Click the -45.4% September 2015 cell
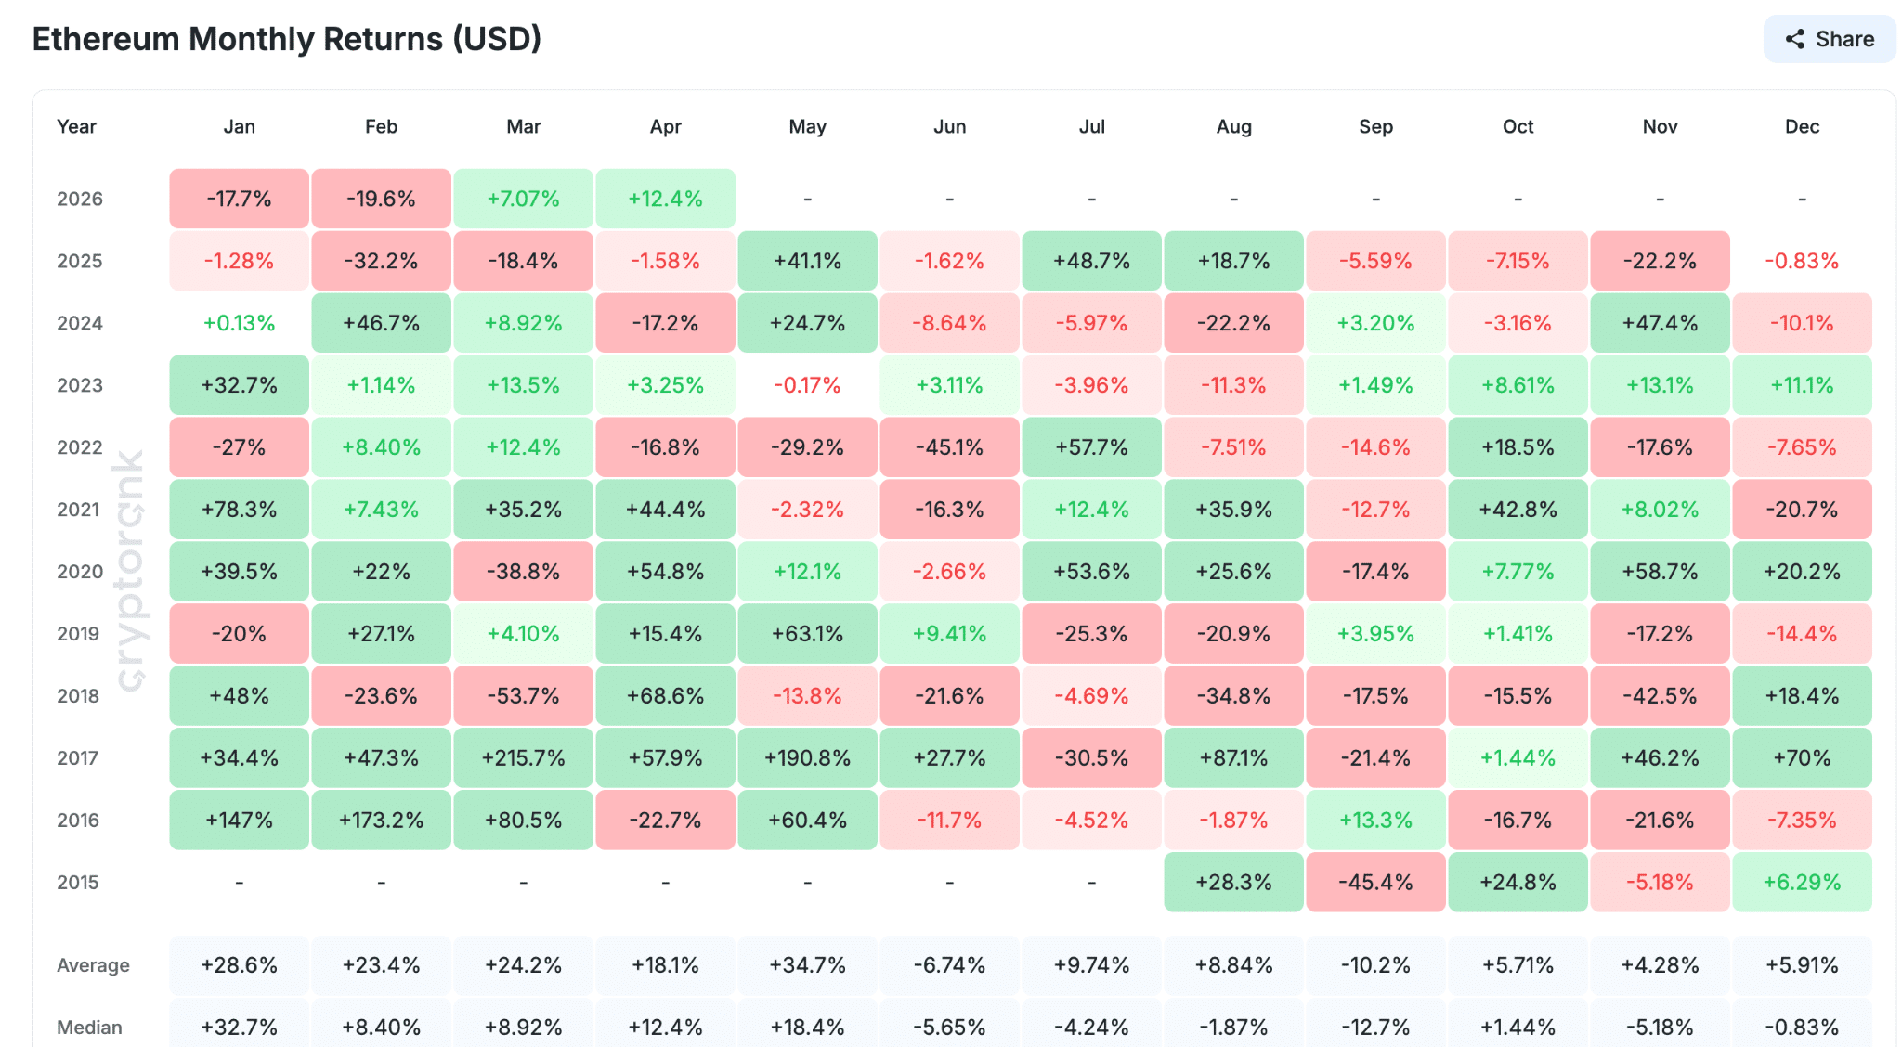 pos(1375,882)
